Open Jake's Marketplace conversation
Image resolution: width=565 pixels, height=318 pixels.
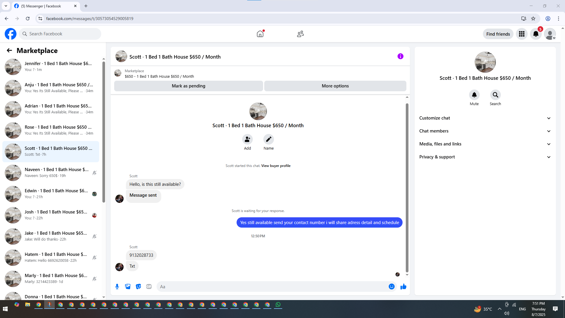(x=51, y=236)
